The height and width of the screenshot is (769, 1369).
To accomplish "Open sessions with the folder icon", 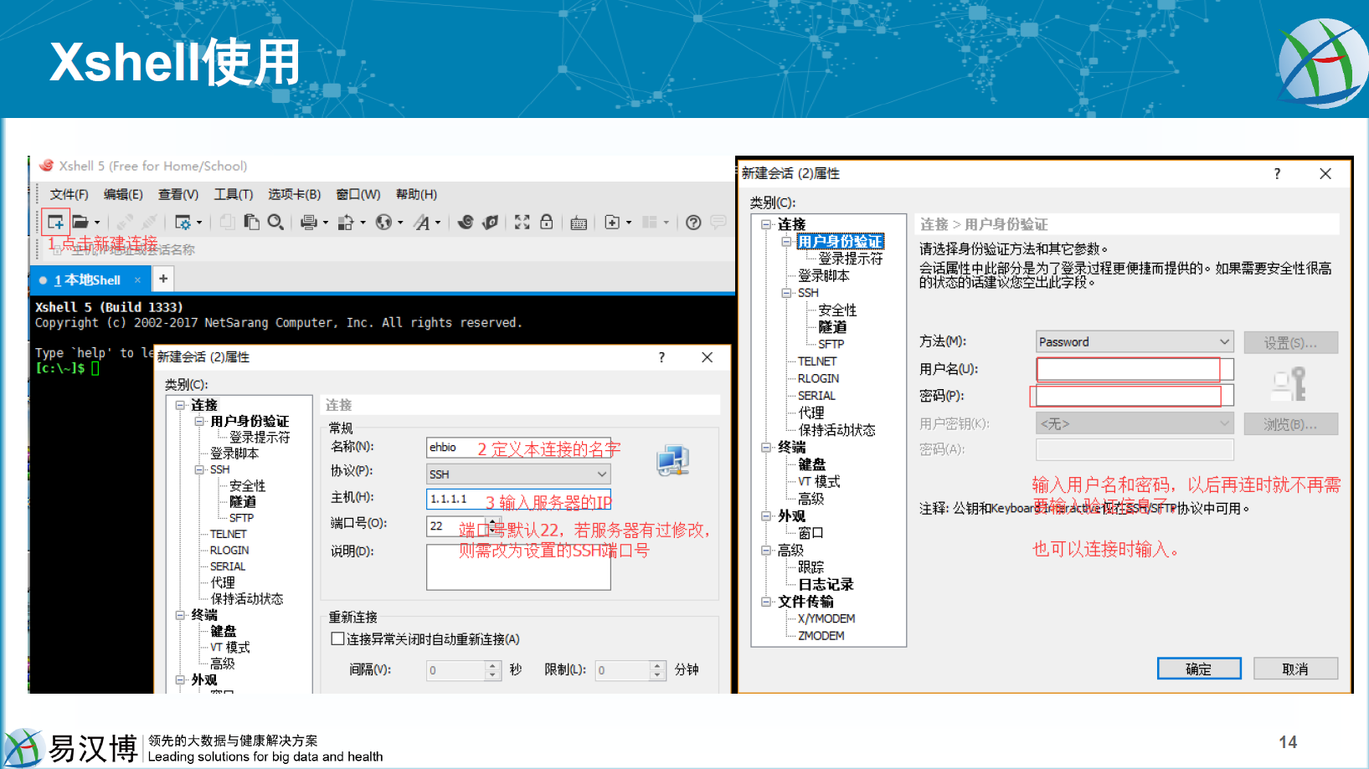I will click(80, 222).
